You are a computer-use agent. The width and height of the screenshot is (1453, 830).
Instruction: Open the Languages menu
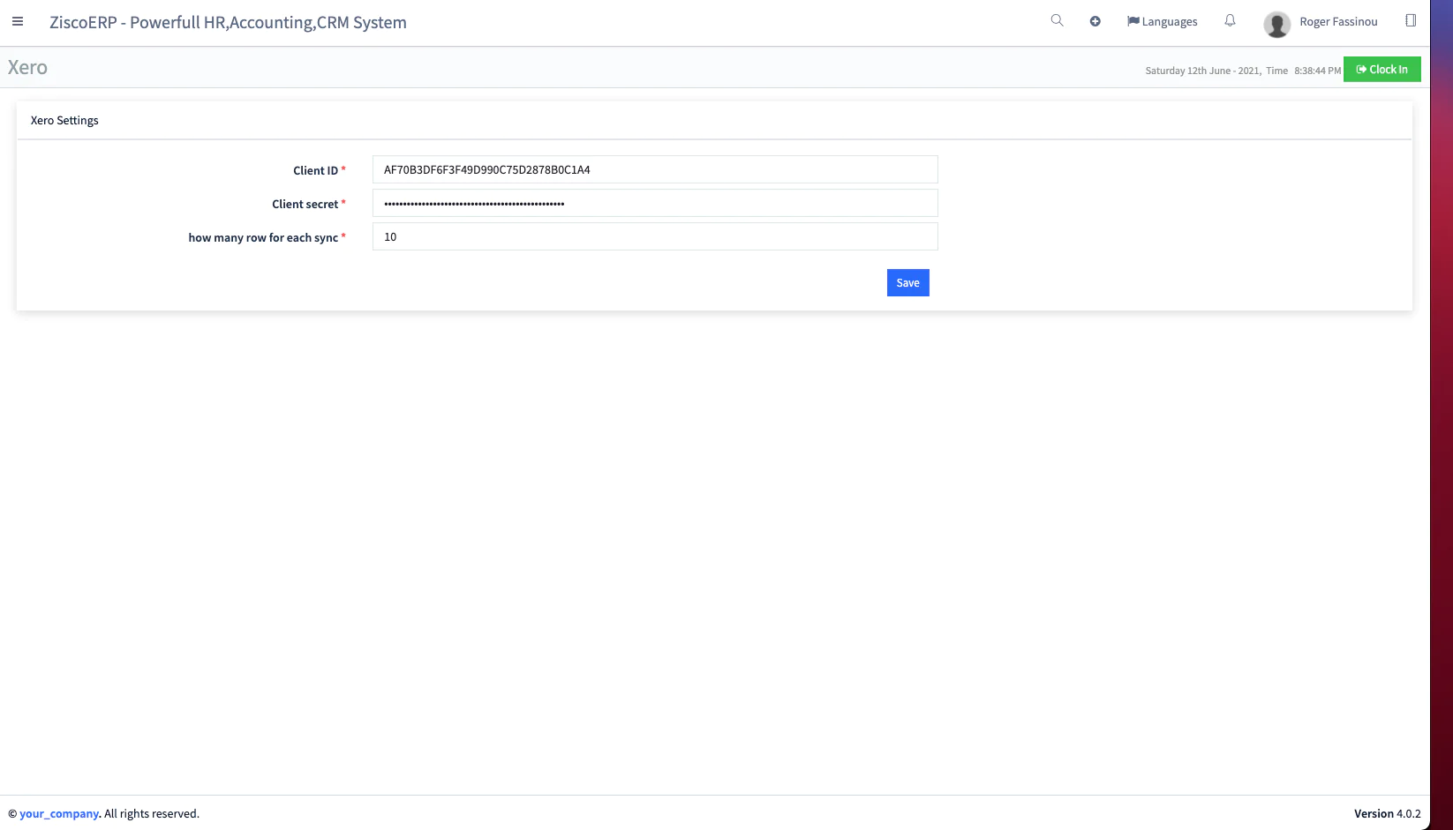[1162, 21]
